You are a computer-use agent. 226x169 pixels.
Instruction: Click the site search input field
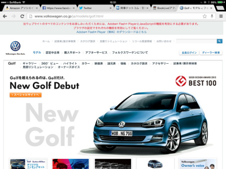point(196,41)
